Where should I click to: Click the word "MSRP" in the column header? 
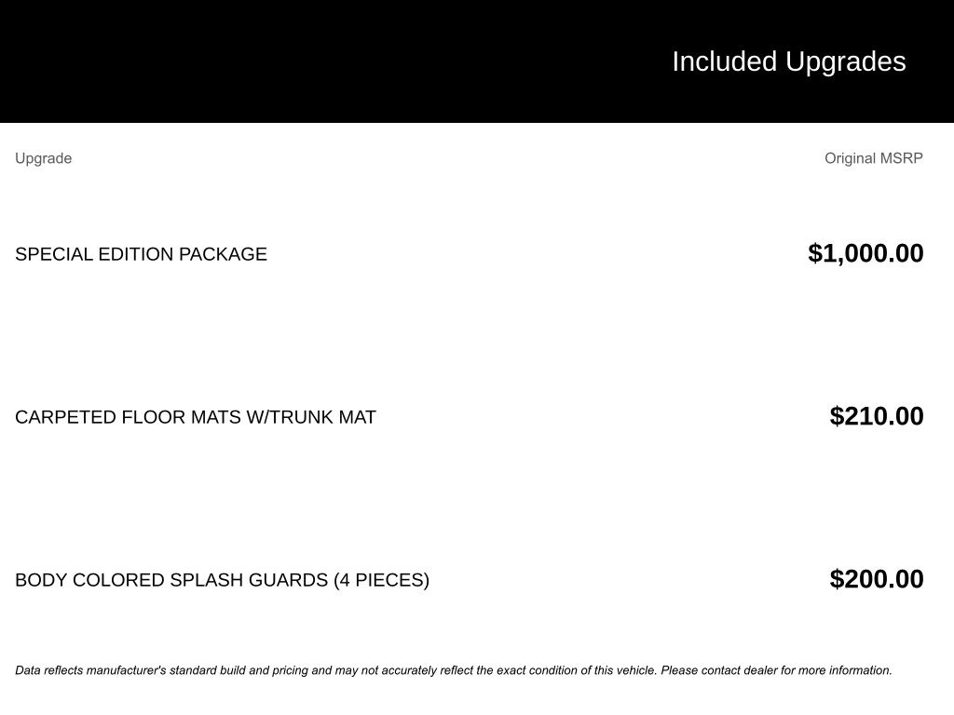coord(901,158)
